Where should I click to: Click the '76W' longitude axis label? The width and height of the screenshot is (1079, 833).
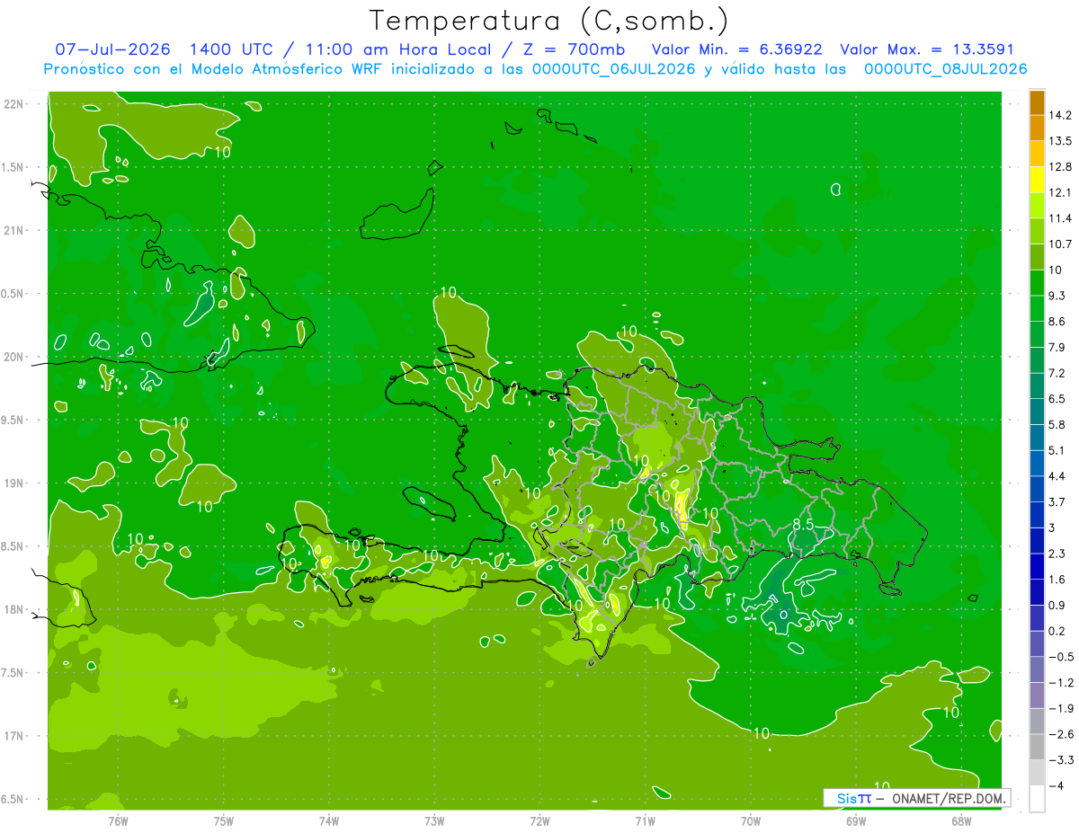[x=118, y=820]
